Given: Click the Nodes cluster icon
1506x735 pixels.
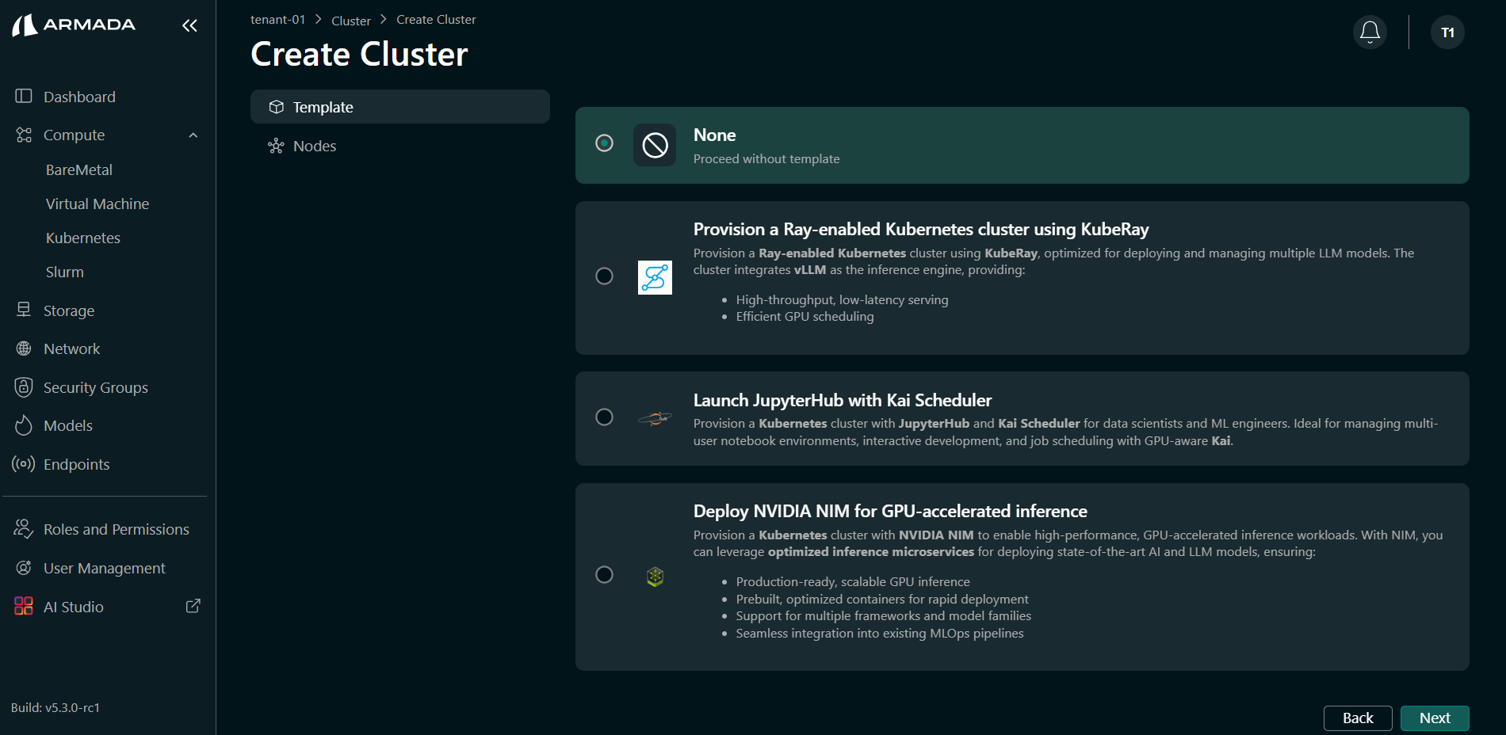Looking at the screenshot, I should click(276, 146).
